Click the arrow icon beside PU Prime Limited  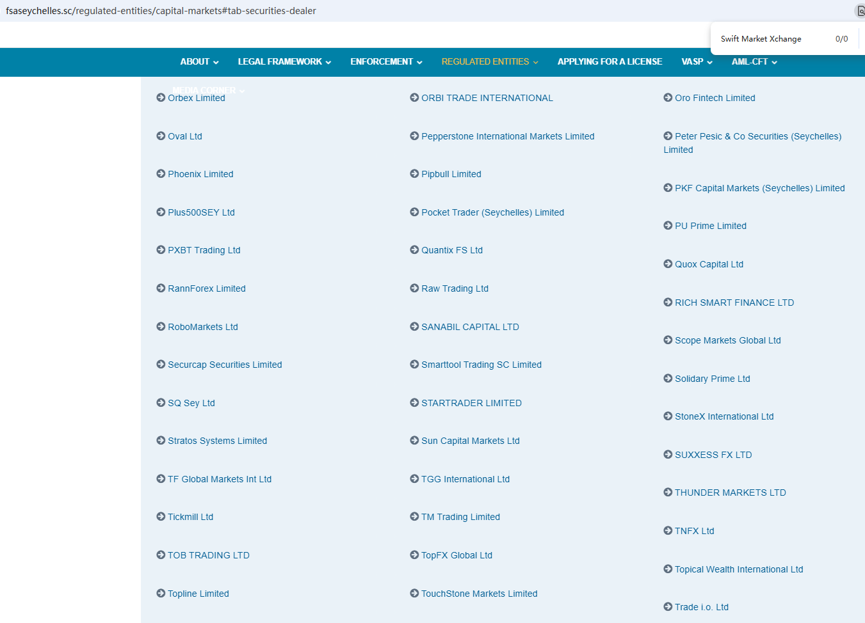[668, 226]
